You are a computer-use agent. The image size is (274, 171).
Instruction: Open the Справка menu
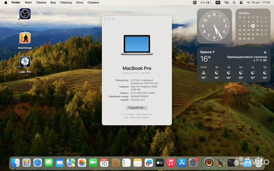tap(93, 3)
